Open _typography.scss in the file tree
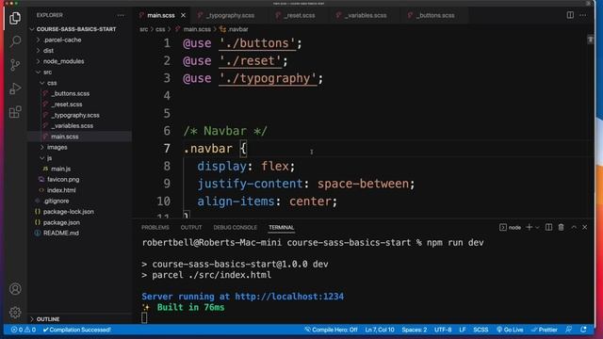This screenshot has width=603, height=339. tap(75, 115)
